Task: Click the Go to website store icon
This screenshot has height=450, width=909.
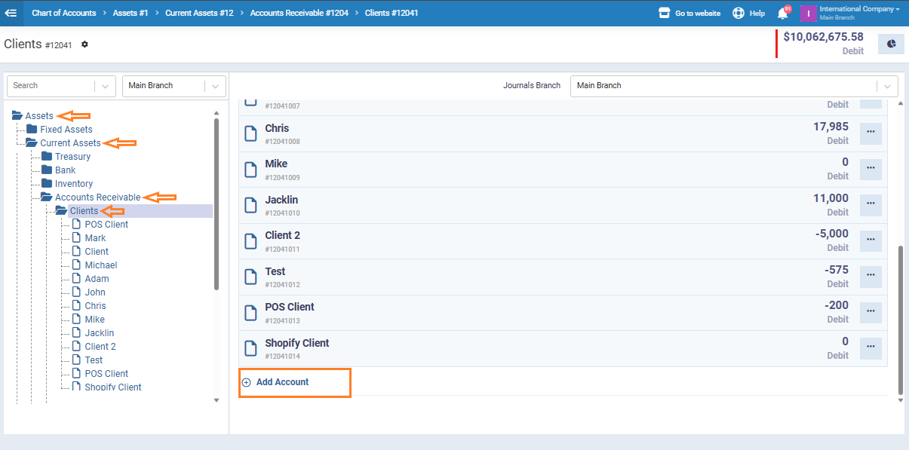Action: click(x=664, y=13)
